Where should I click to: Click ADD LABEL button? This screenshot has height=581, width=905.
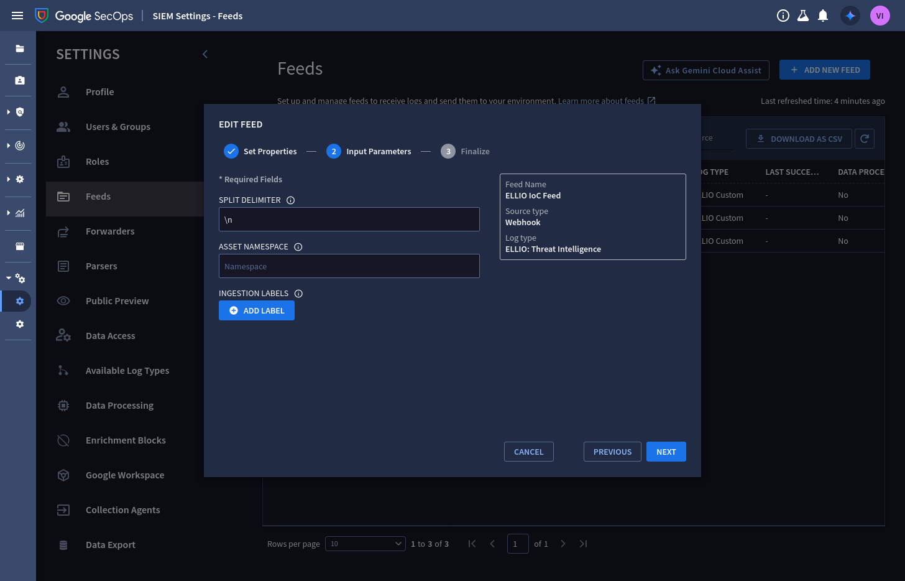[257, 310]
